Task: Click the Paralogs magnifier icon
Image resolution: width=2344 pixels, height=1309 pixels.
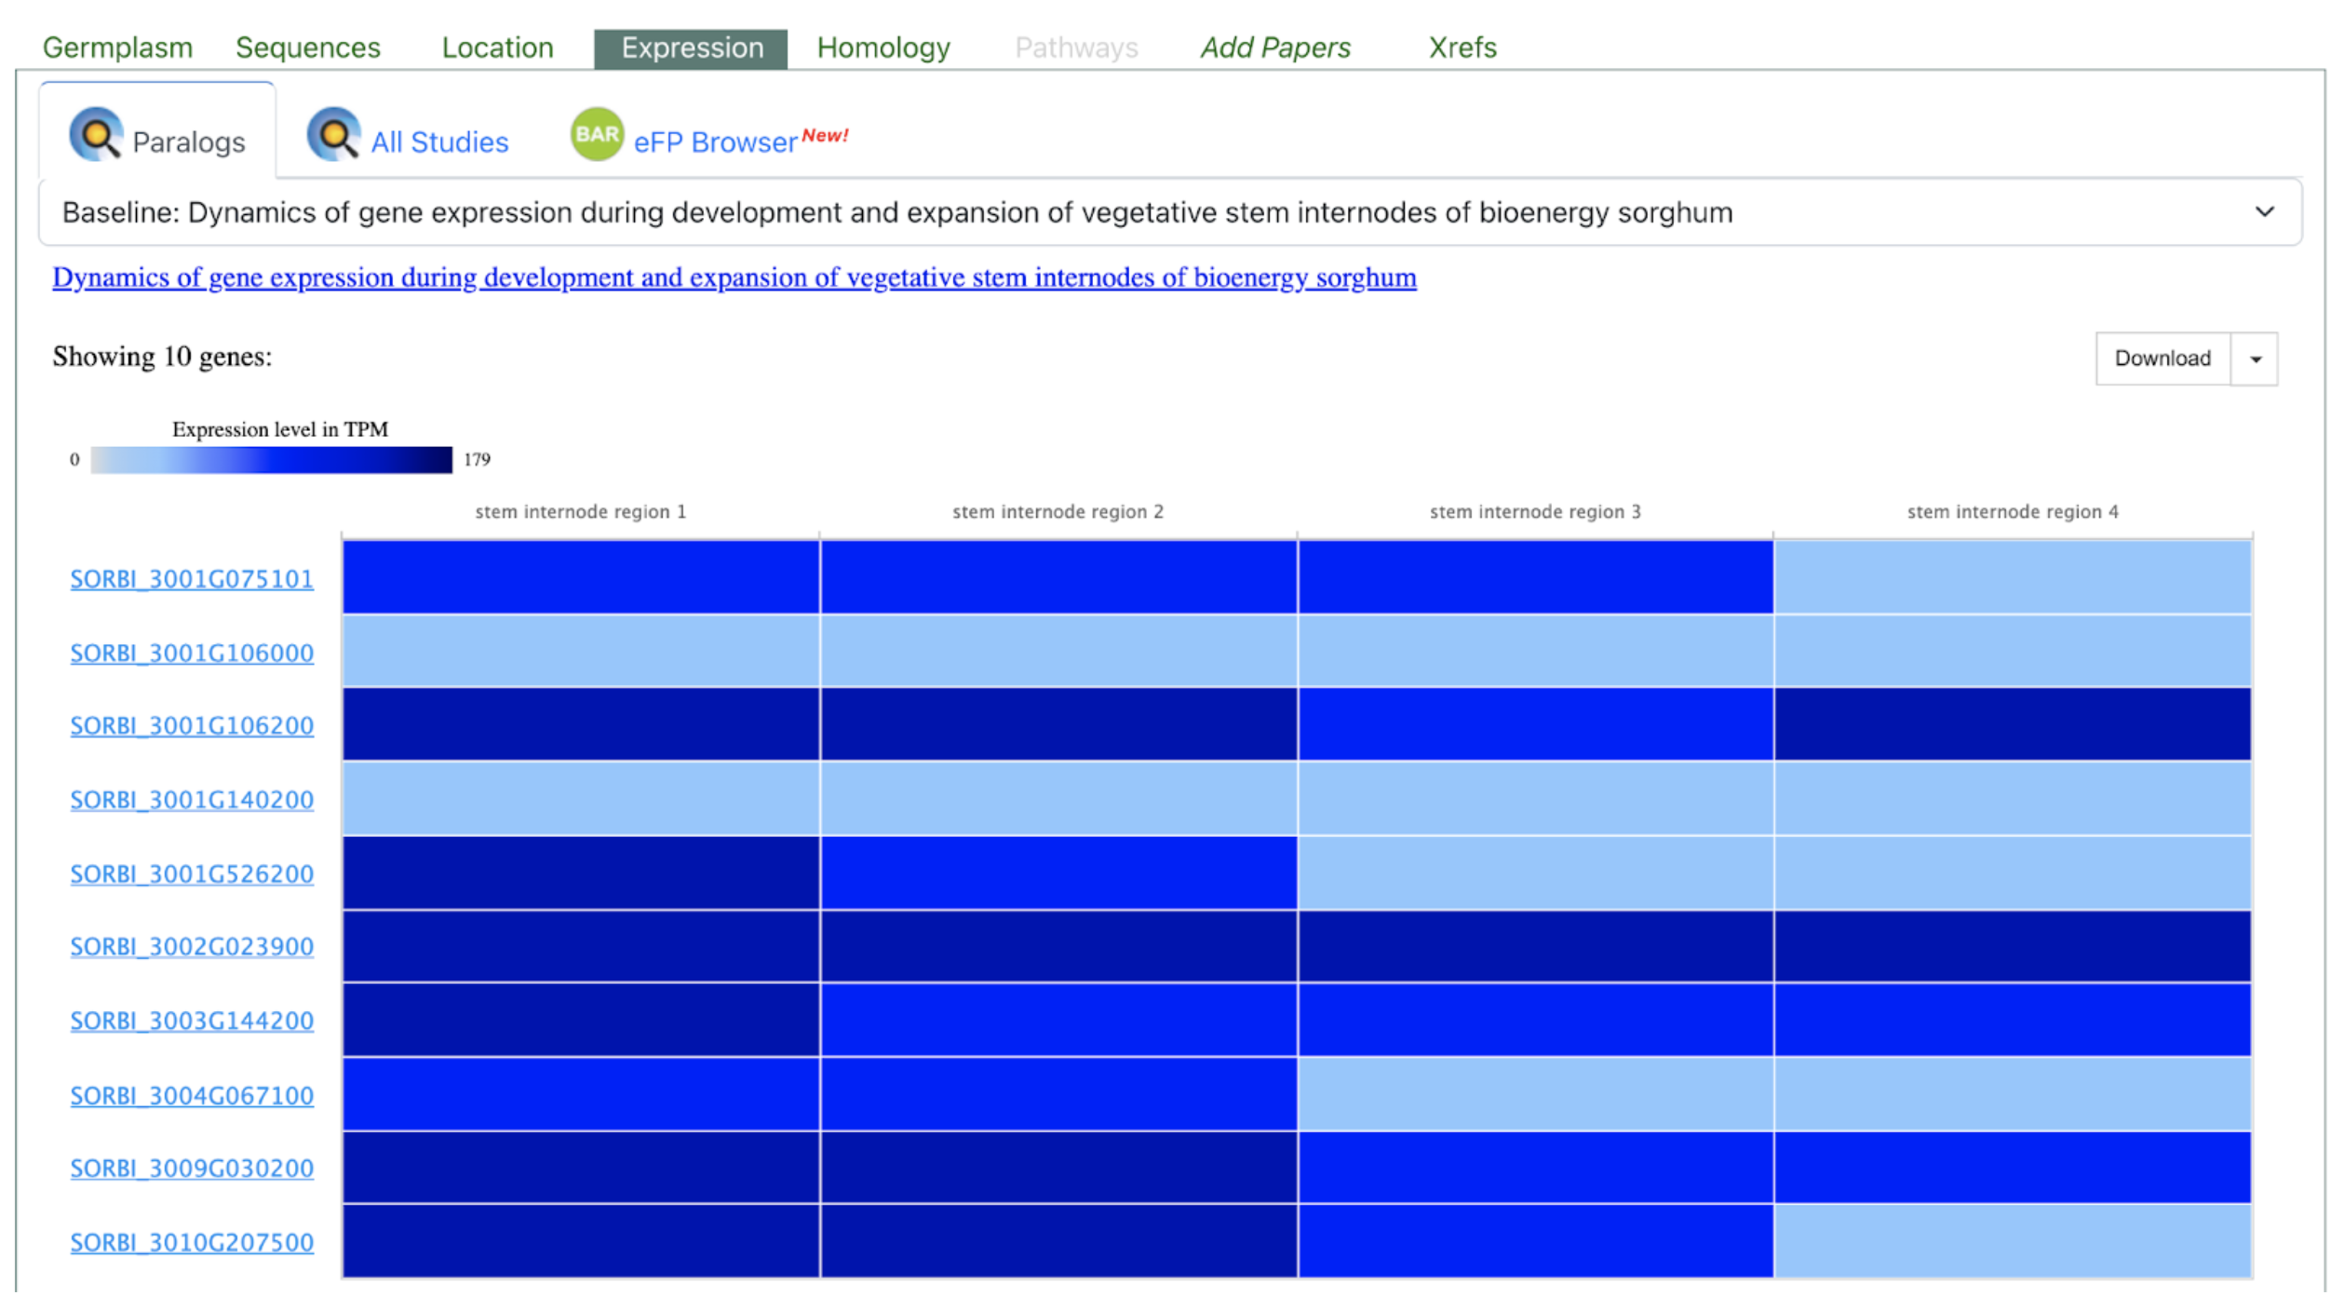Action: [95, 135]
